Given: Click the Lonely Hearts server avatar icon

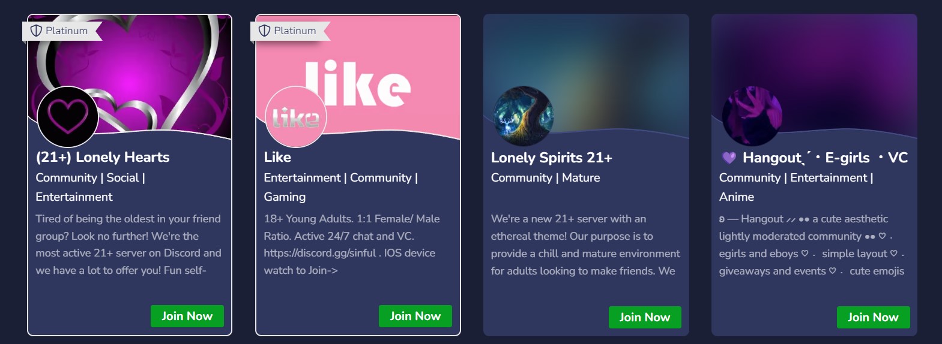Looking at the screenshot, I should pyautogui.click(x=68, y=117).
